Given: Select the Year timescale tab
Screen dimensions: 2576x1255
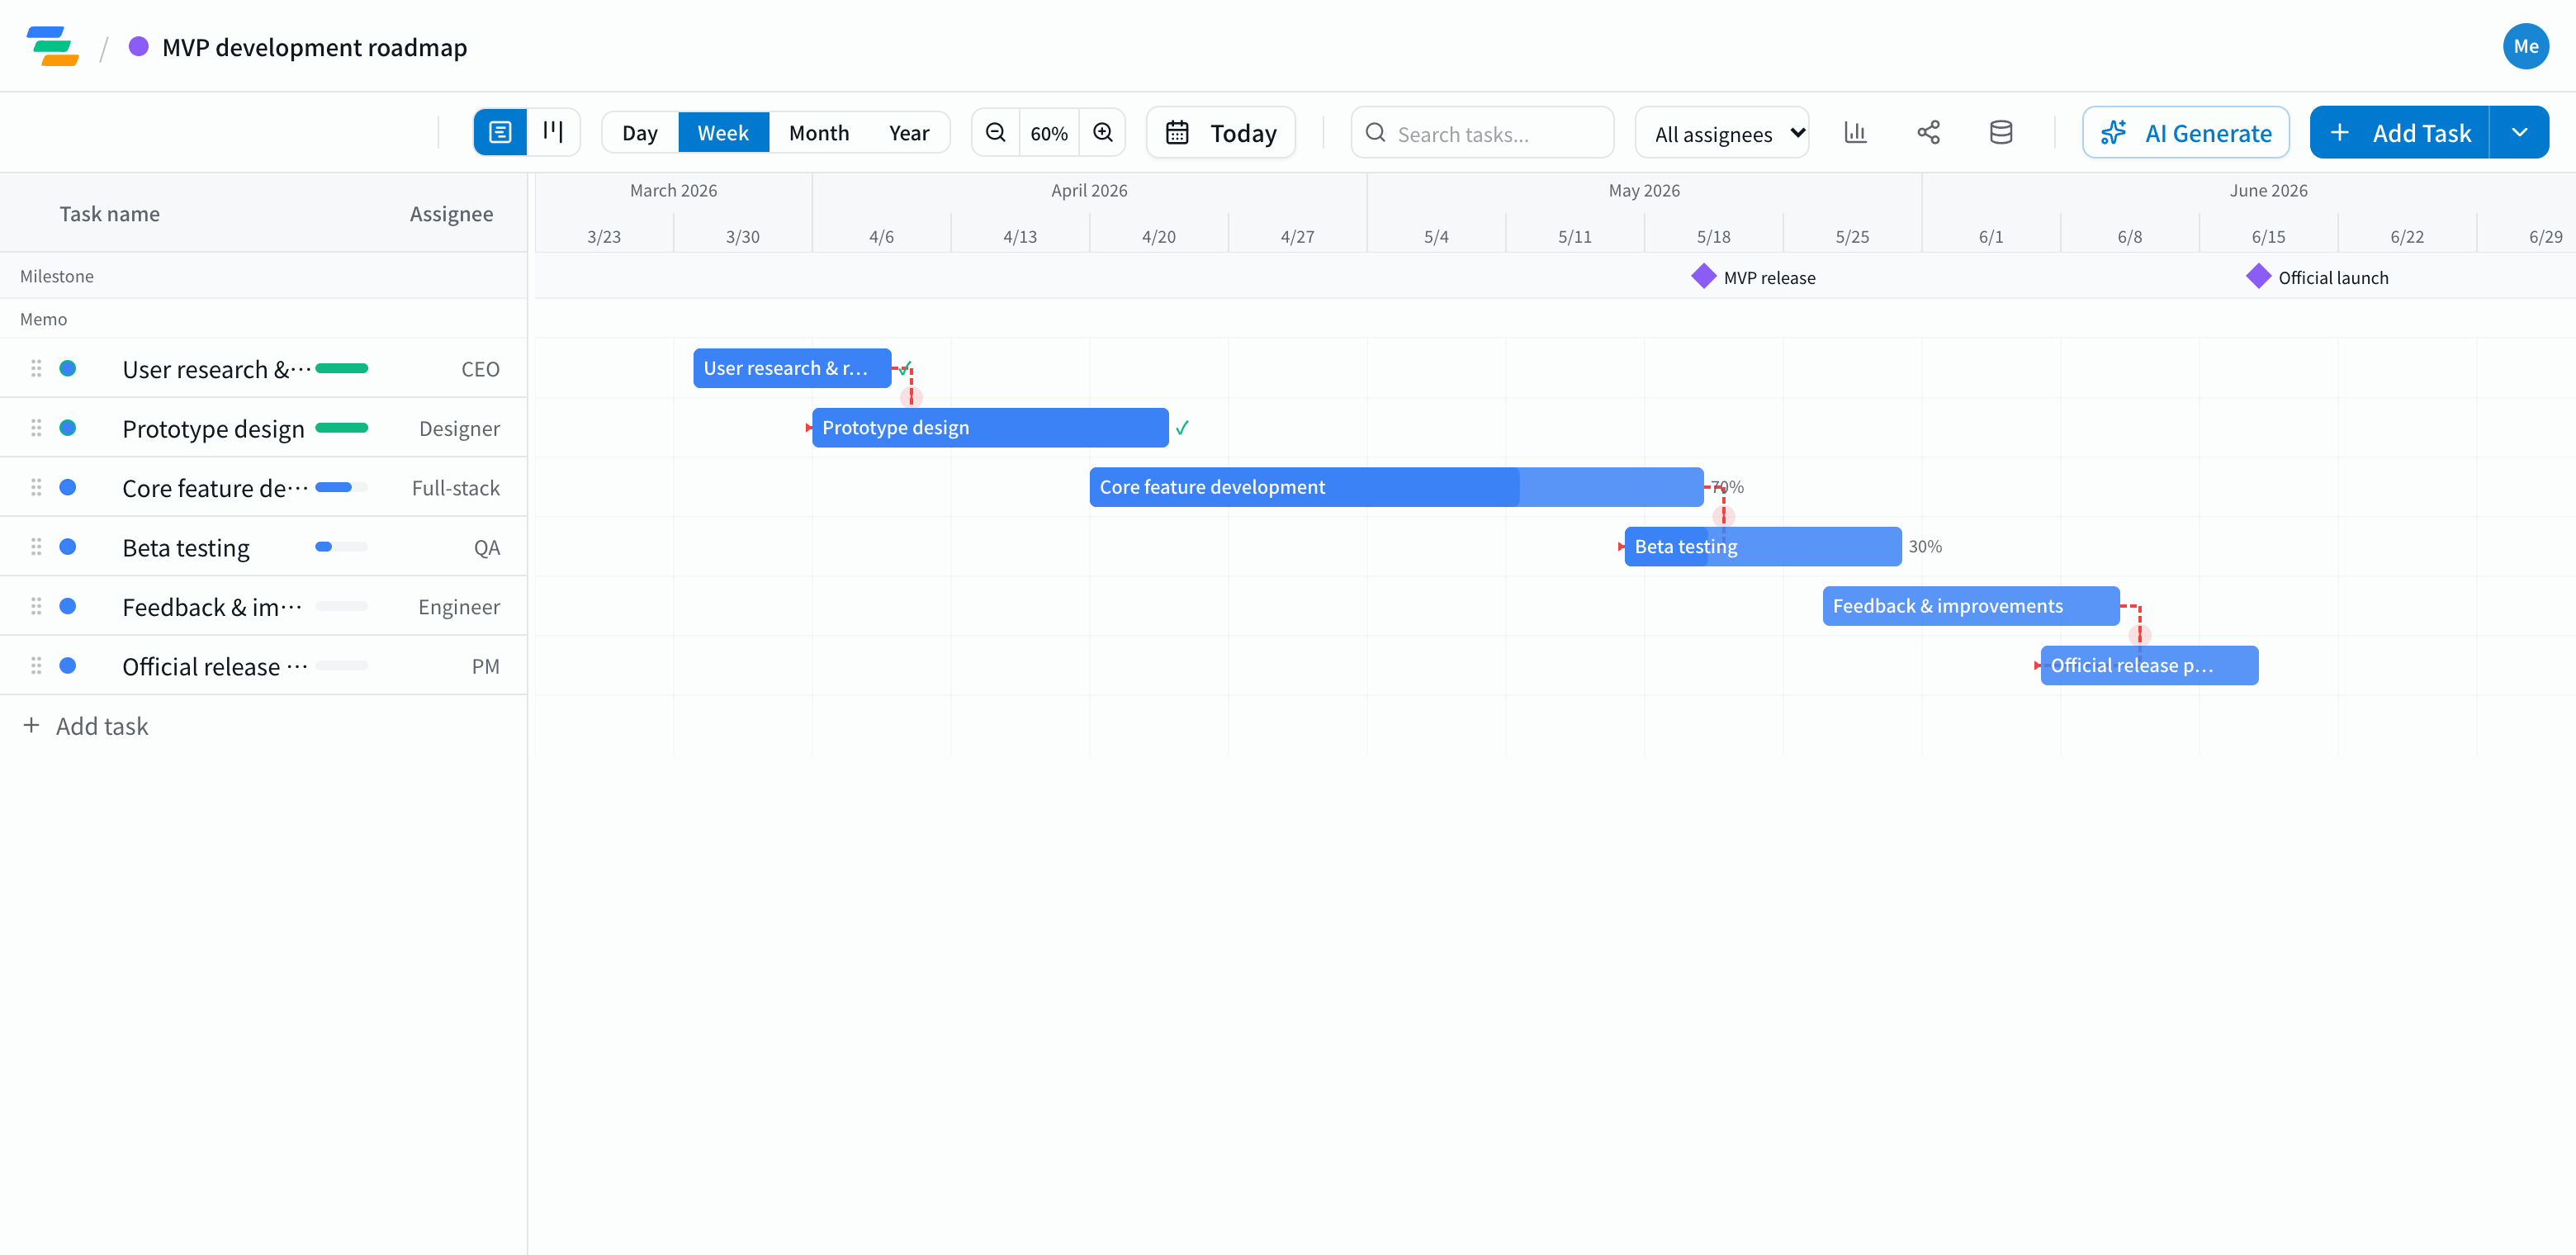Looking at the screenshot, I should pos(909,133).
